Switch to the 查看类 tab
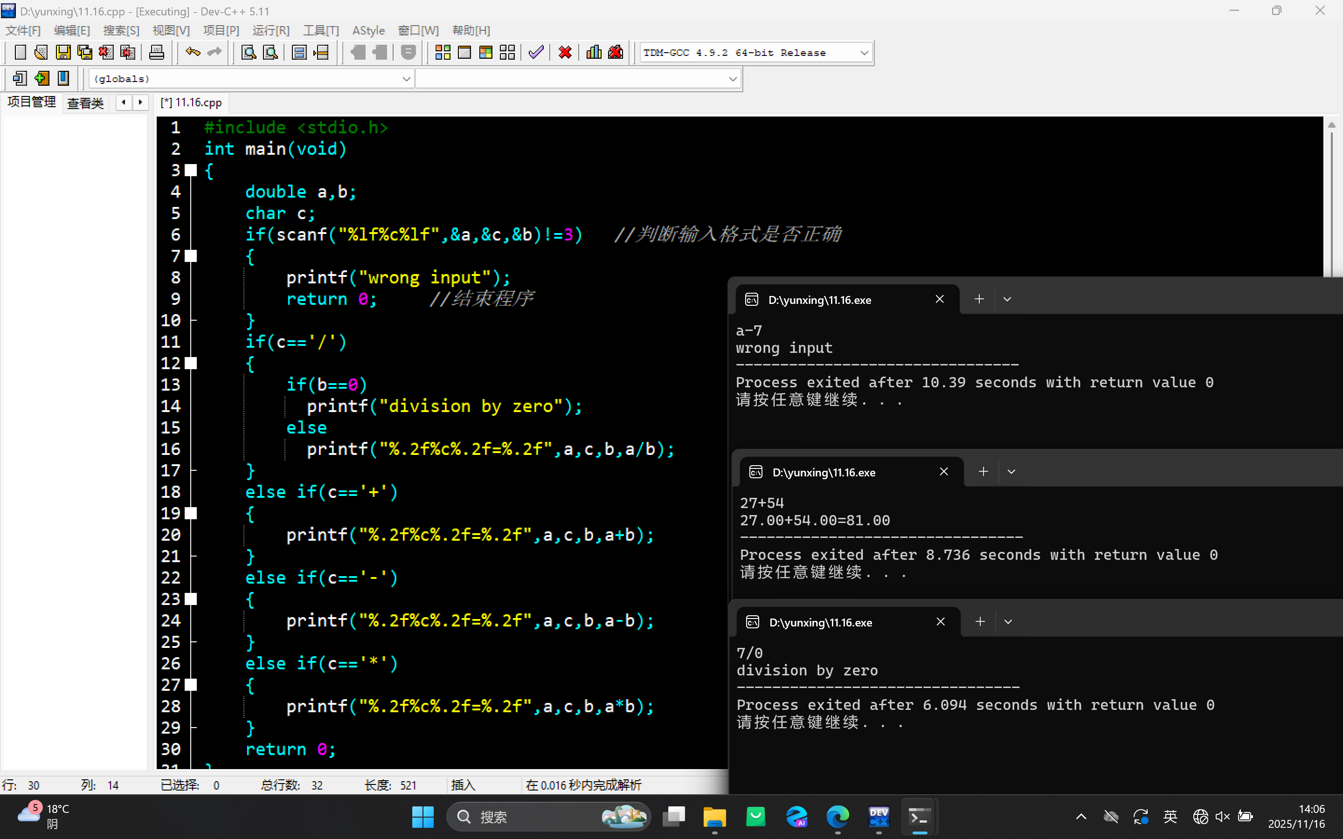Screen dimensions: 1343x839 coord(85,103)
